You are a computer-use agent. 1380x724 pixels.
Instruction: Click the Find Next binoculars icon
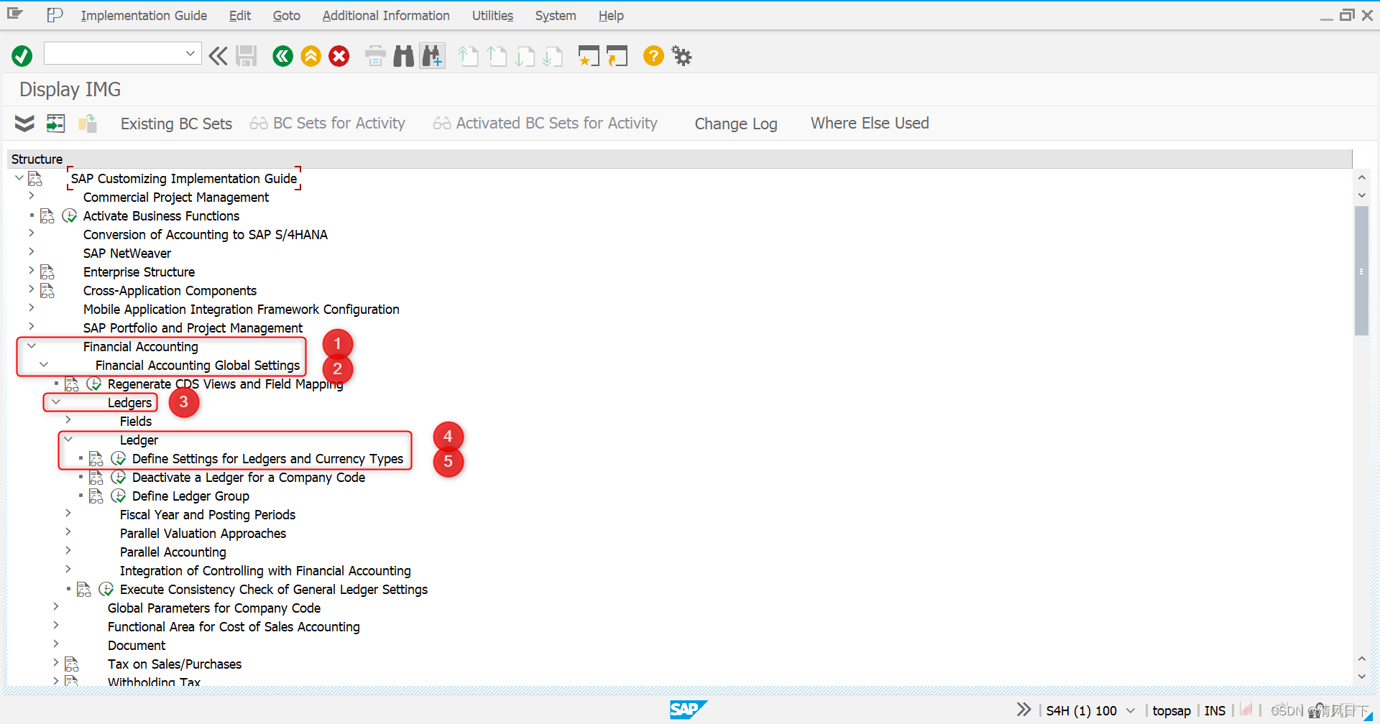(433, 56)
